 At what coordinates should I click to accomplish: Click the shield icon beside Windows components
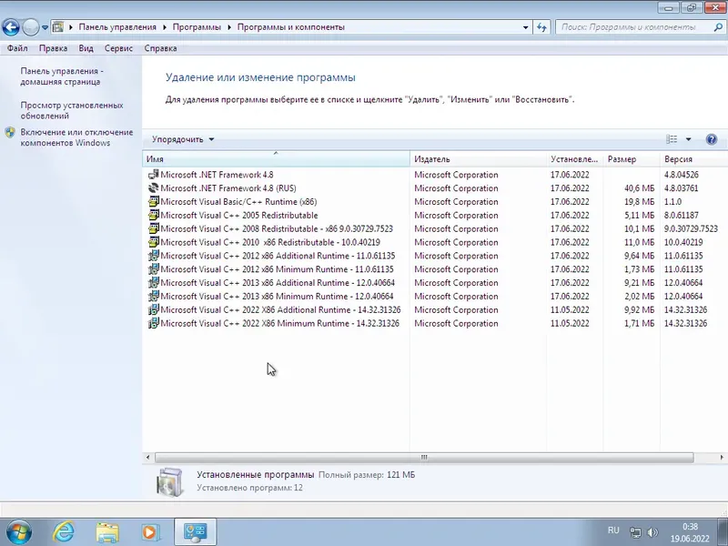point(10,132)
